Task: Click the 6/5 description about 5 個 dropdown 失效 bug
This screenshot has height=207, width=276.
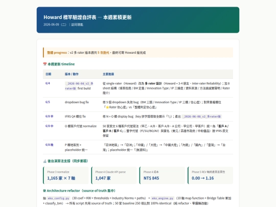Action: [162, 105]
